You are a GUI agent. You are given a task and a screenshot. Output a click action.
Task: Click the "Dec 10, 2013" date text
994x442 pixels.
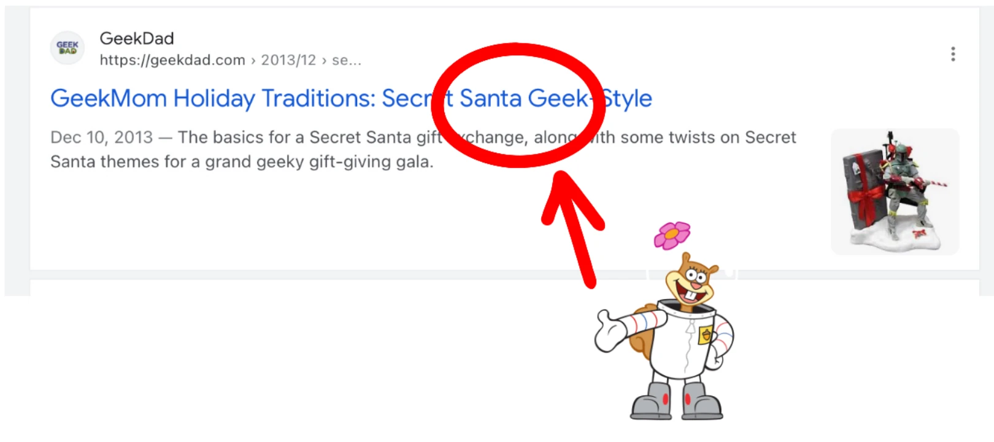101,137
